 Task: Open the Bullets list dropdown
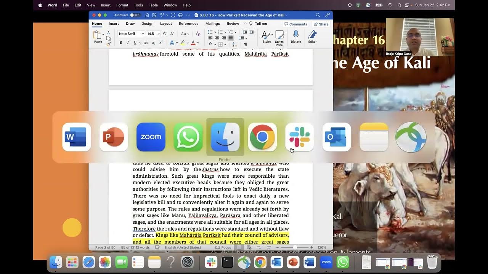click(x=216, y=32)
